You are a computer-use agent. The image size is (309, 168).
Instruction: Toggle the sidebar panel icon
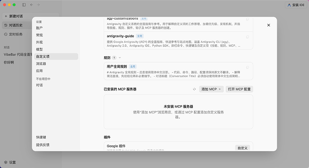[24, 5]
